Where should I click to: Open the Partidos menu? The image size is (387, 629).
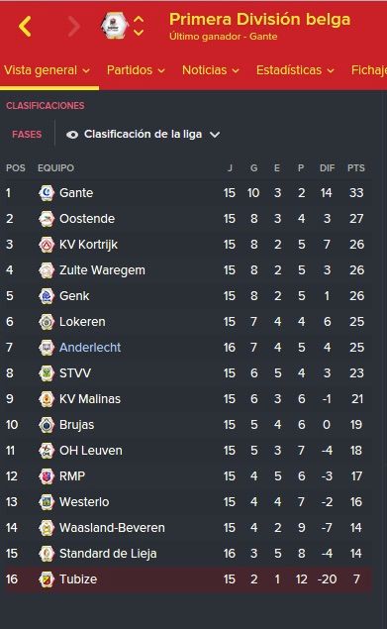point(136,70)
